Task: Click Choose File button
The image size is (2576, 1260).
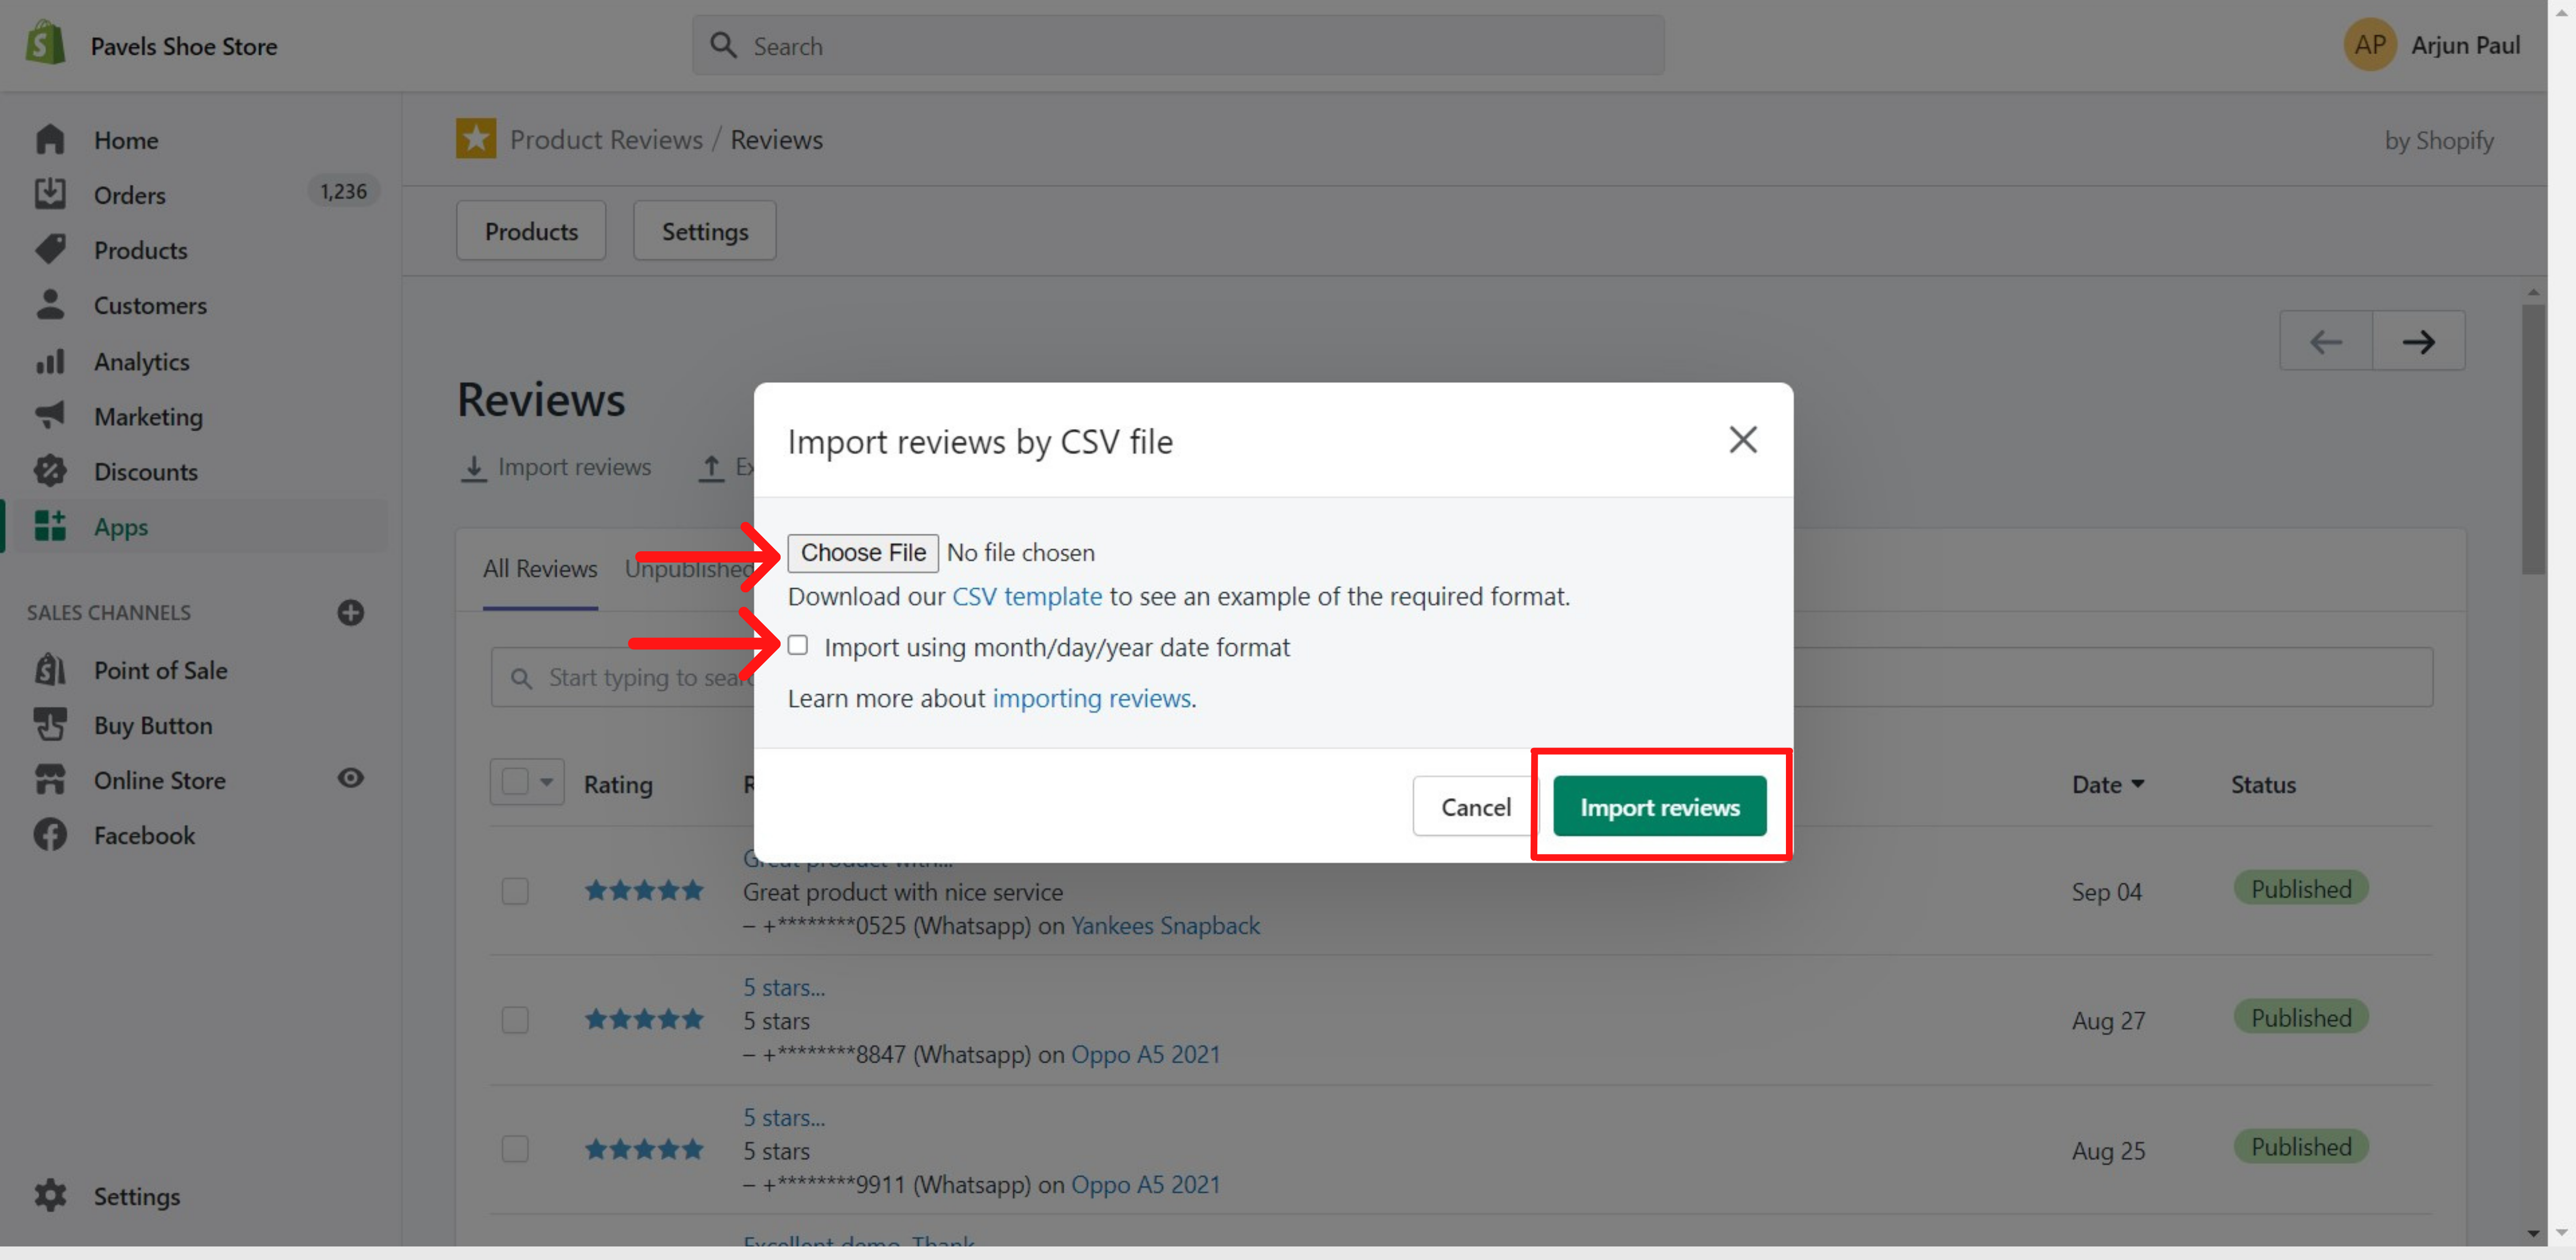Action: tap(863, 553)
